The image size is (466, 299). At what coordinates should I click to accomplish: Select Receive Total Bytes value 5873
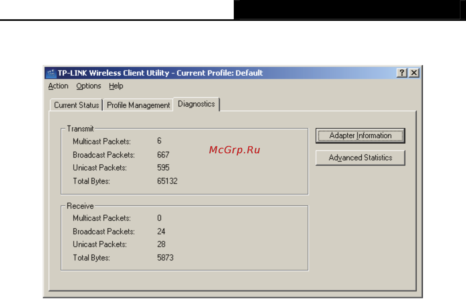tap(165, 258)
